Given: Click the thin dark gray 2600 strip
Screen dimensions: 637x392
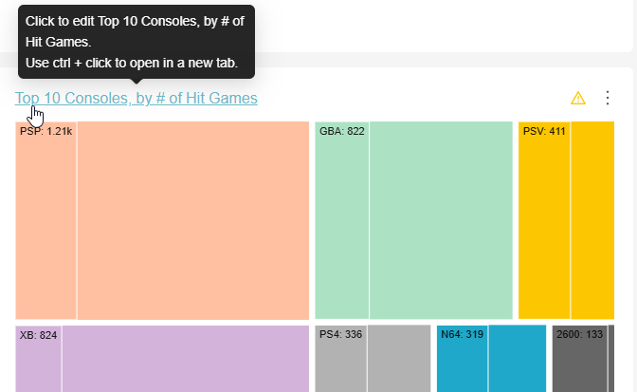Looking at the screenshot, I should click(x=611, y=359).
